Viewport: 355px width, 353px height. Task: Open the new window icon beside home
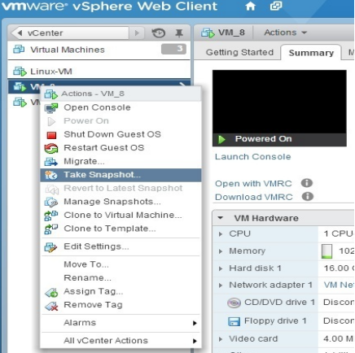[276, 6]
